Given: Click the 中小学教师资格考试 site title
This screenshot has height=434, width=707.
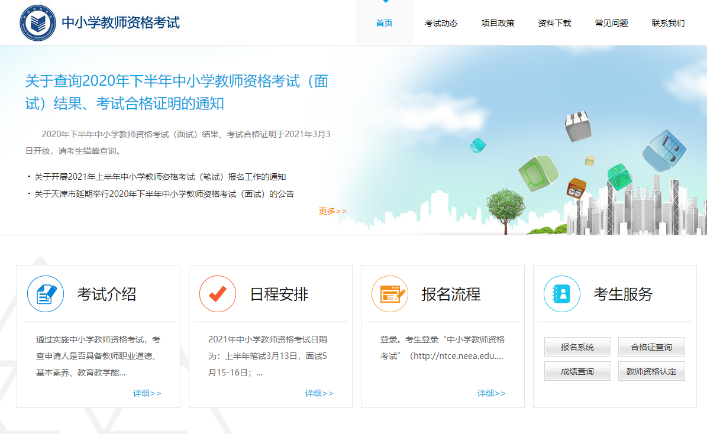Looking at the screenshot, I should [x=120, y=22].
